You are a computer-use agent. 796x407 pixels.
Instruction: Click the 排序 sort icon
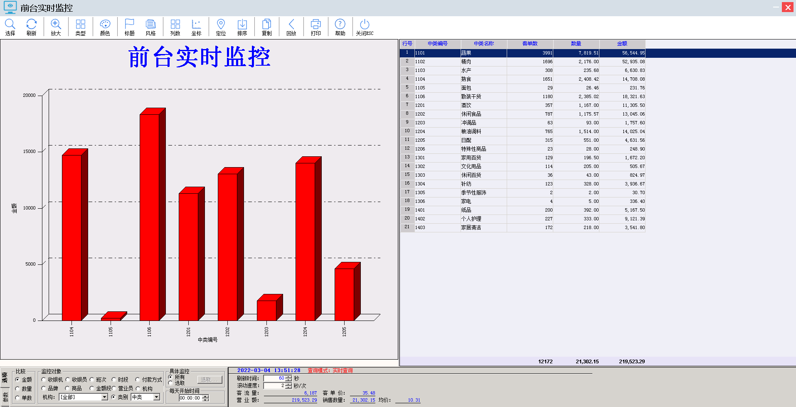(242, 25)
